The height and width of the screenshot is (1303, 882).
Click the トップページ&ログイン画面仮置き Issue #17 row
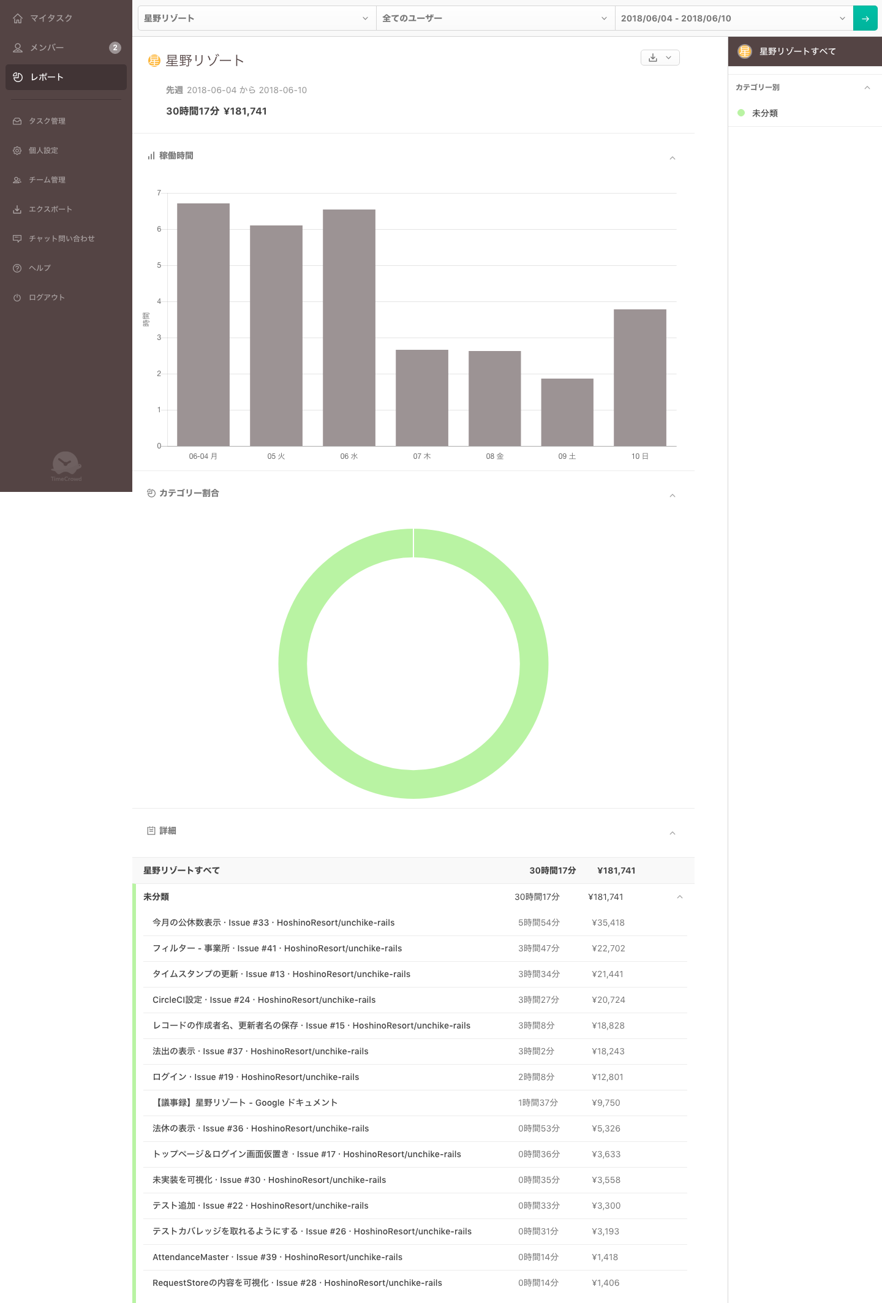point(415,1154)
